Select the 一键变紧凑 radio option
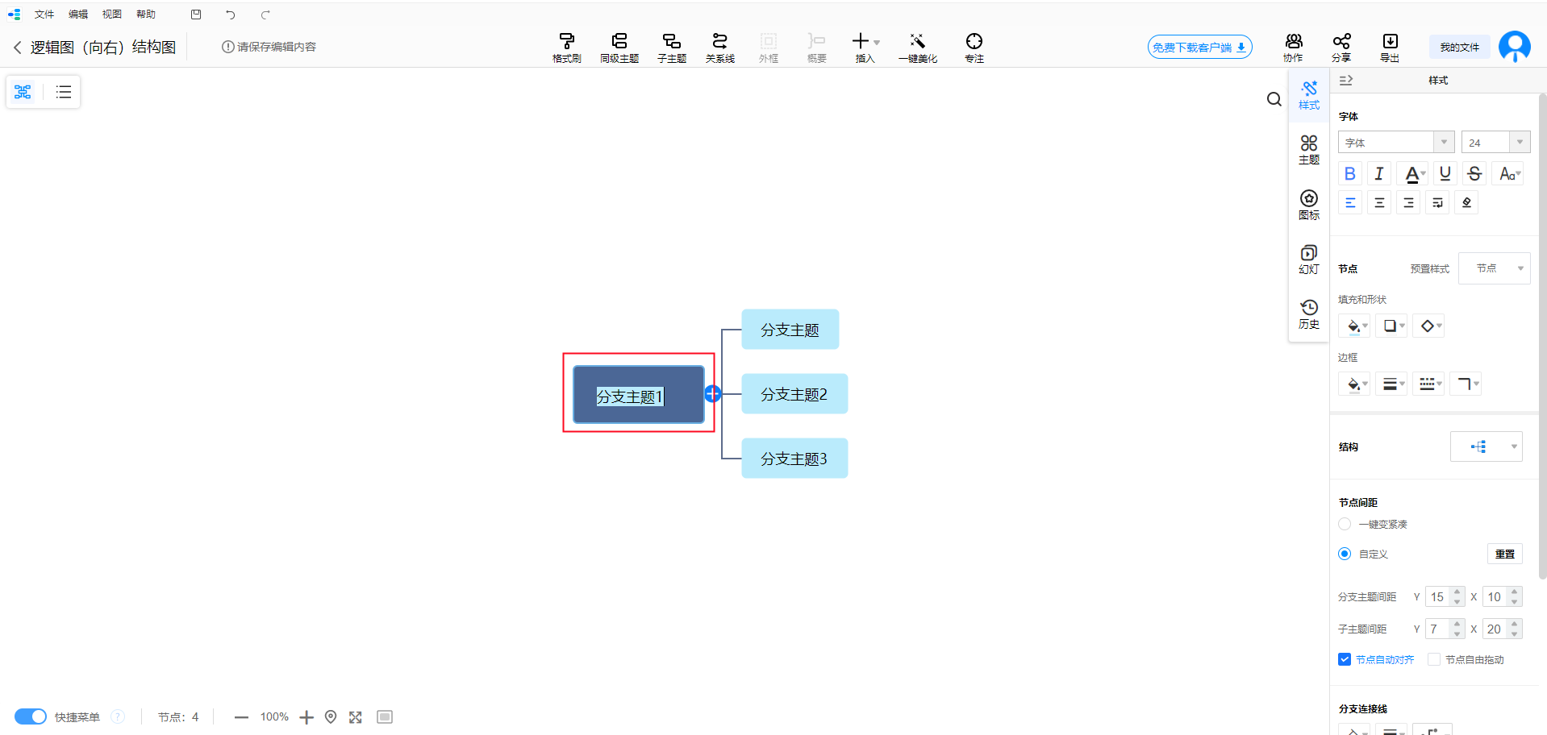Image resolution: width=1547 pixels, height=735 pixels. point(1345,524)
